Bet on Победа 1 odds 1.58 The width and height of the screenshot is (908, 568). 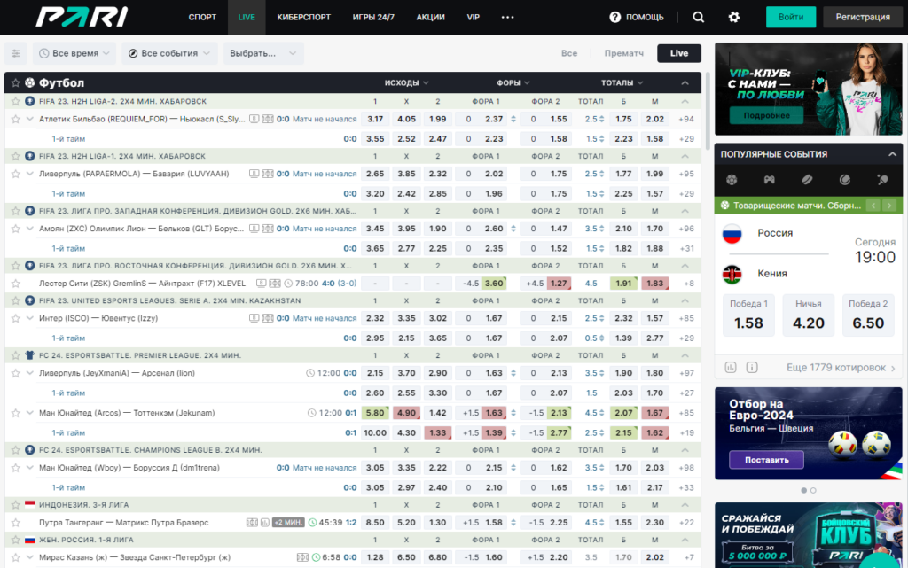coord(748,315)
